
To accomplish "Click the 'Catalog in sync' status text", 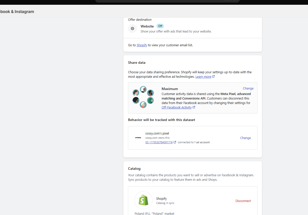I will tap(165, 203).
